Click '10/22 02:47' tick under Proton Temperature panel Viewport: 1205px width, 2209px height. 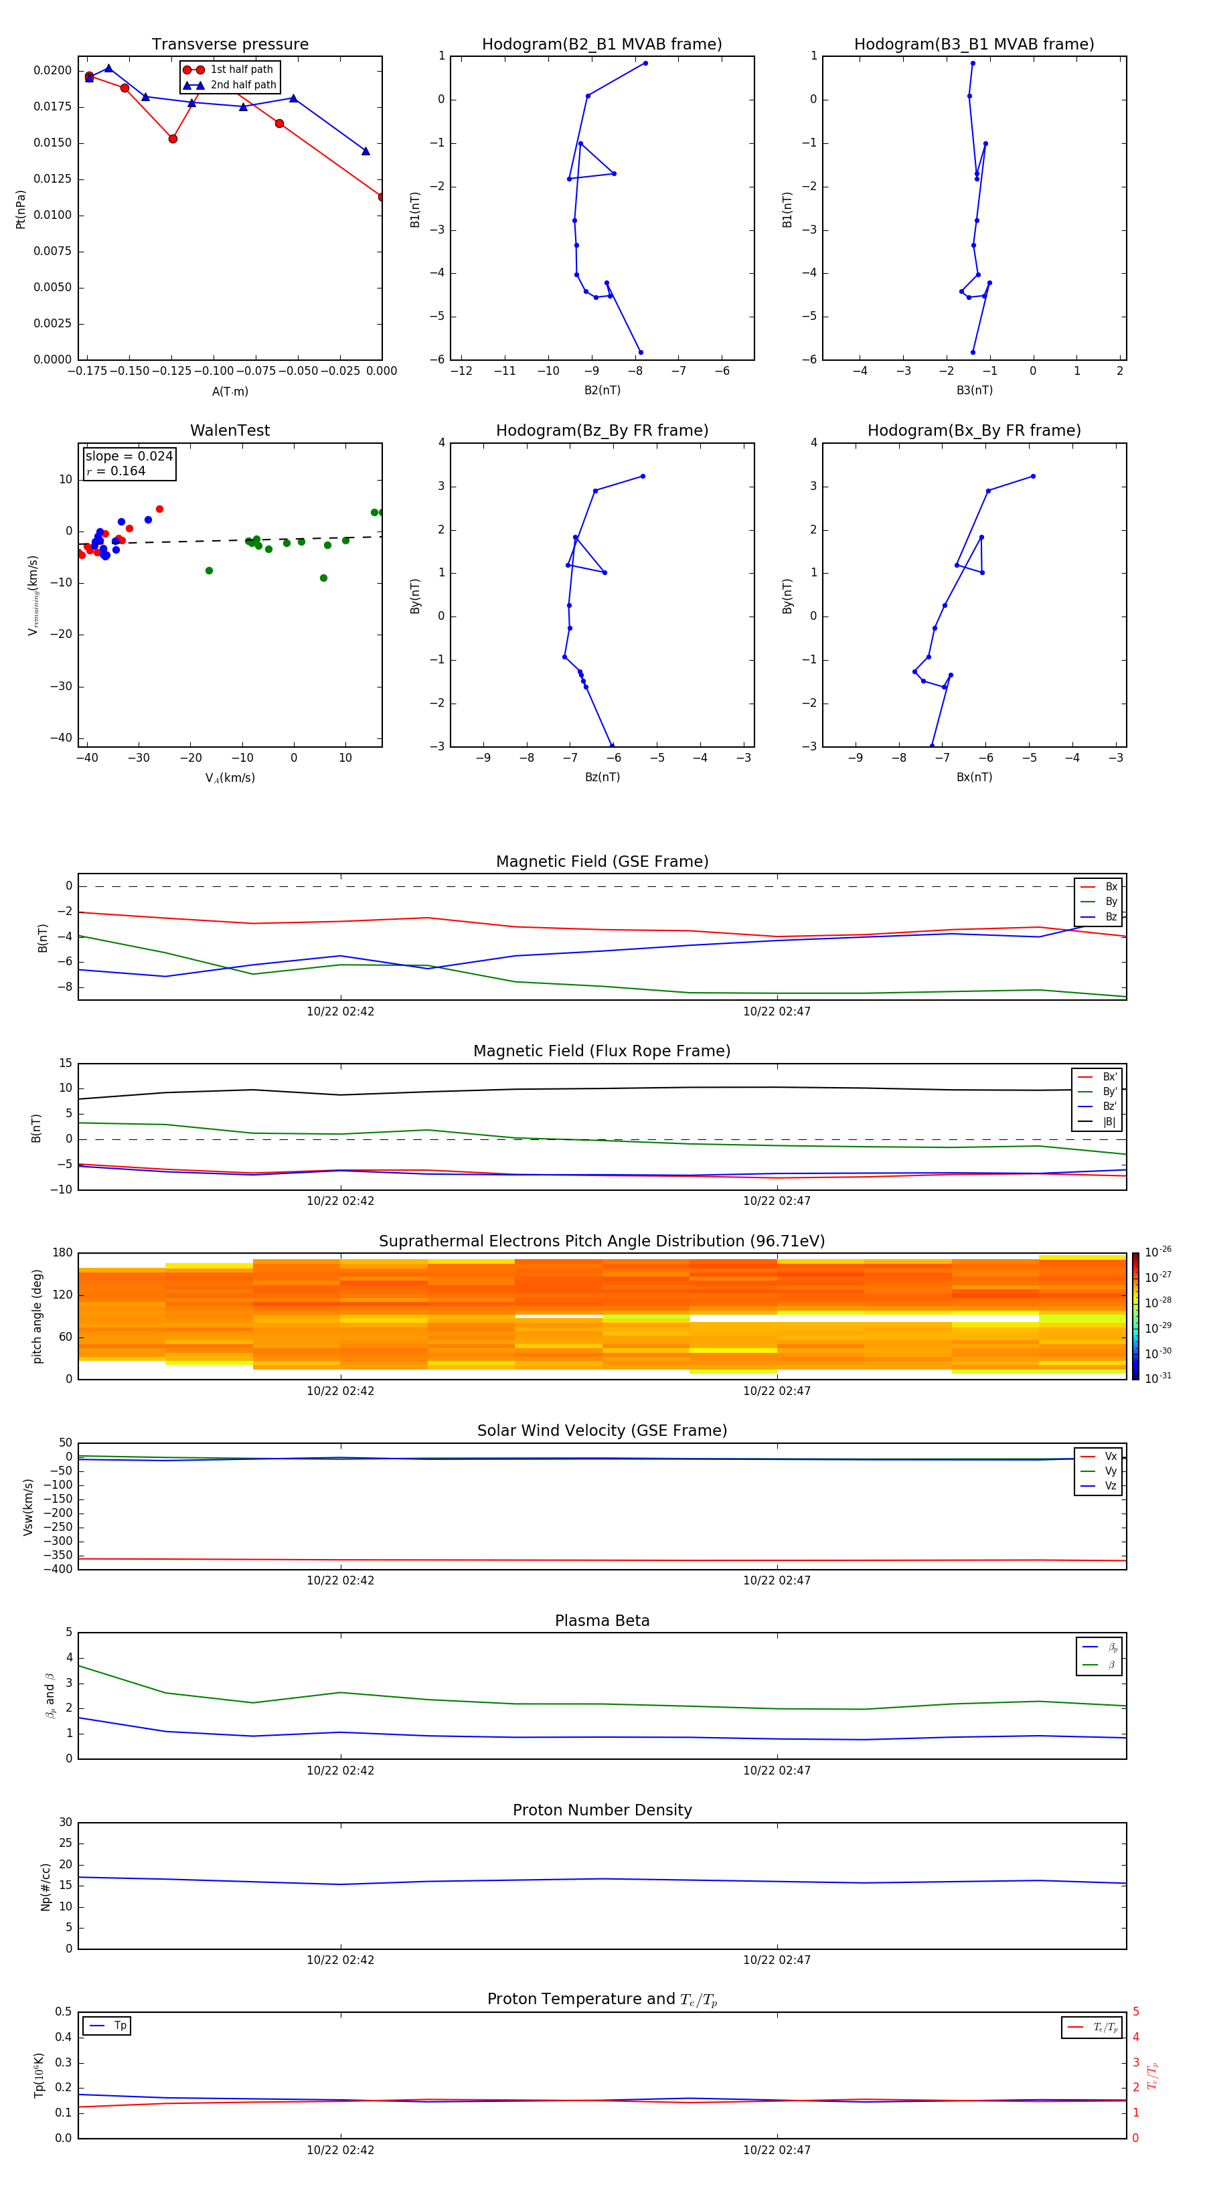[776, 2150]
